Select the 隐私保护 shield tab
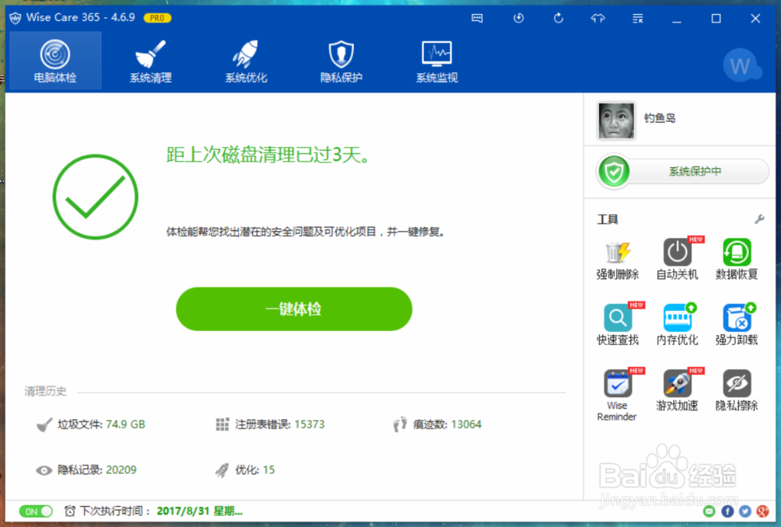 pos(341,61)
